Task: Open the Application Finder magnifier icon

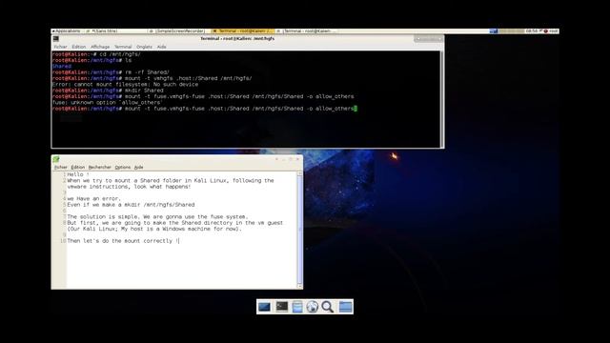Action: click(328, 307)
